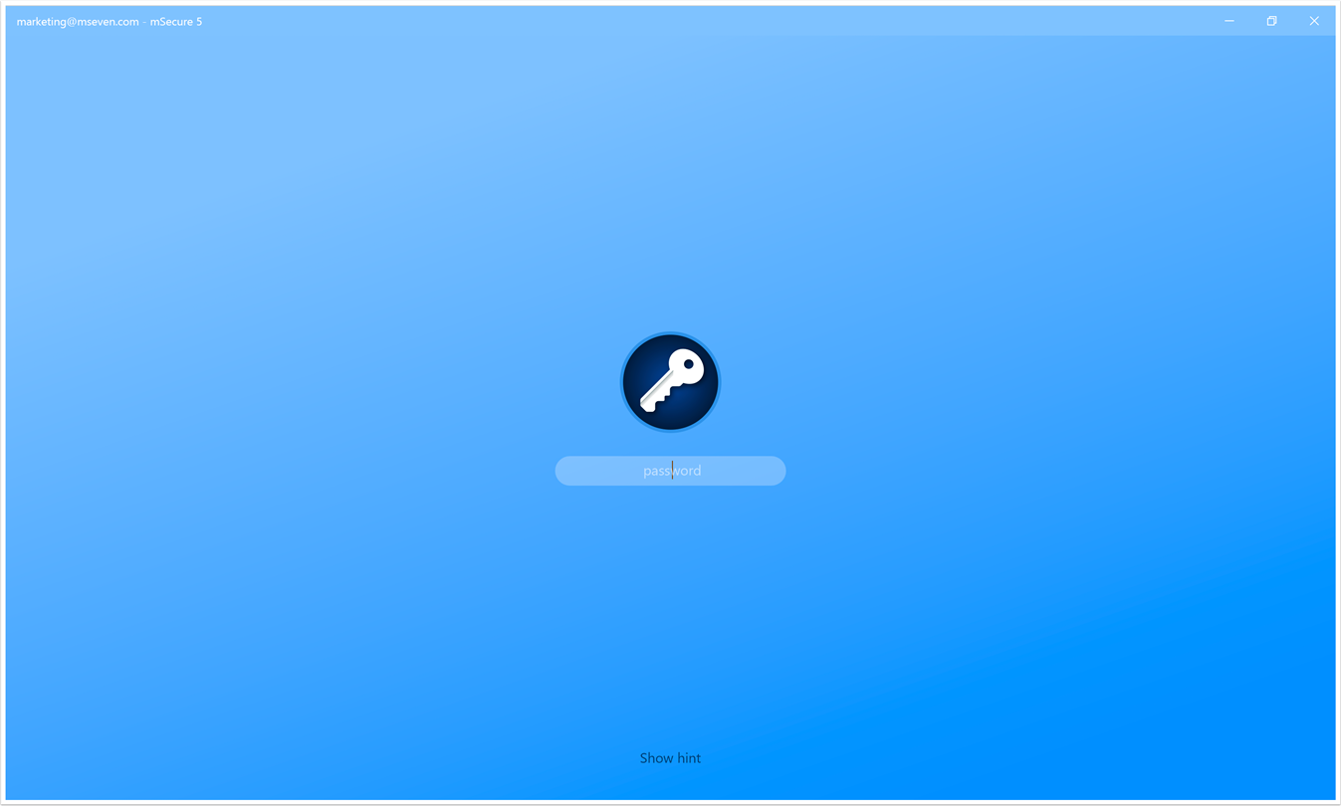Click the password input field
This screenshot has width=1341, height=806.
pos(670,471)
